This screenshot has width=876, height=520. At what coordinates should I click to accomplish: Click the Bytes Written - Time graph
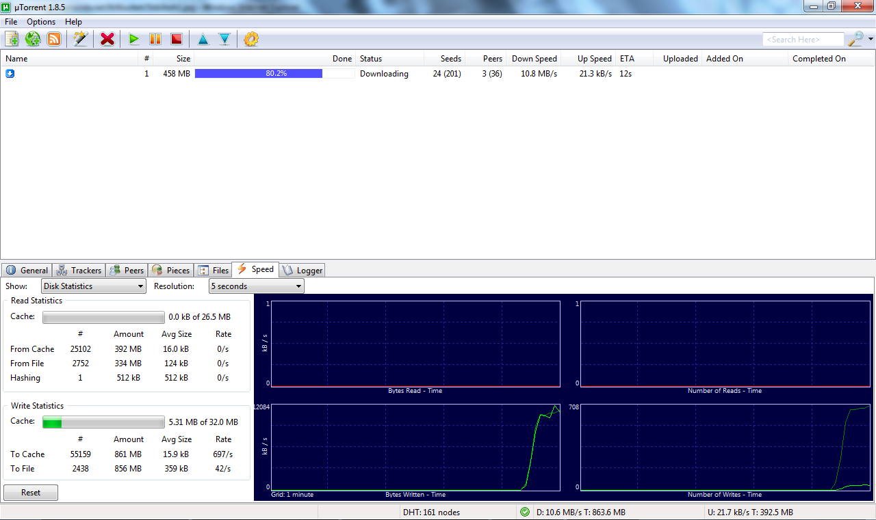click(415, 447)
